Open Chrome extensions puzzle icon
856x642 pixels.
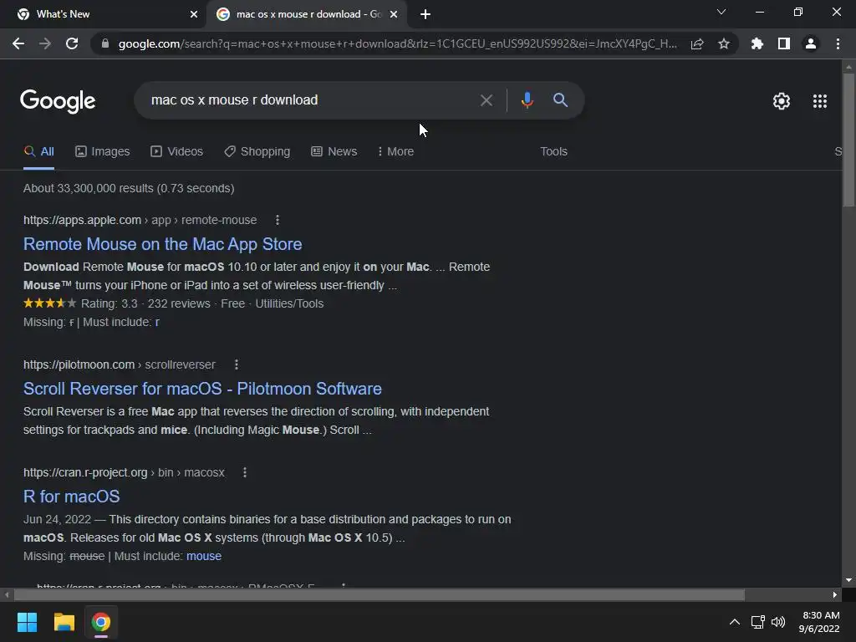[757, 43]
